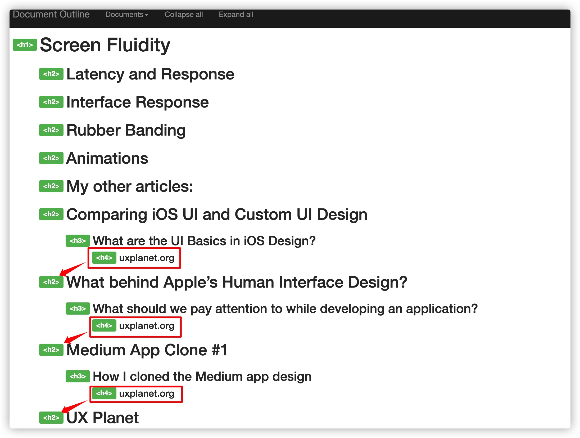Click Expand all in the navbar

236,14
